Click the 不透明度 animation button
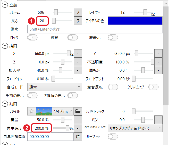The width and height of the screenshot is (169, 145). coord(158,62)
